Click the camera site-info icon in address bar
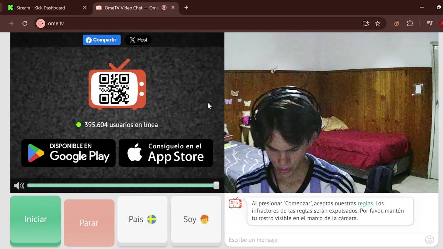The height and width of the screenshot is (249, 443). click(41, 24)
